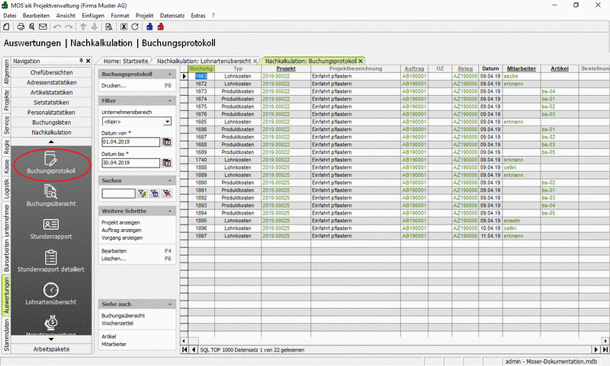Open calendar picker for Datum von

(167, 142)
